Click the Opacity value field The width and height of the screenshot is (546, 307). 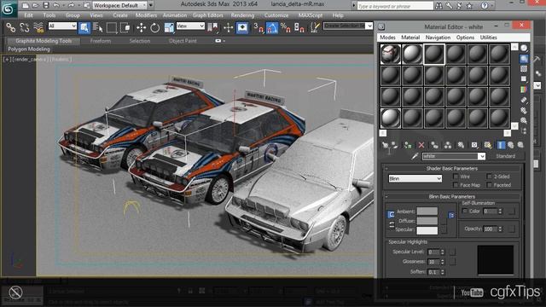pyautogui.click(x=491, y=229)
